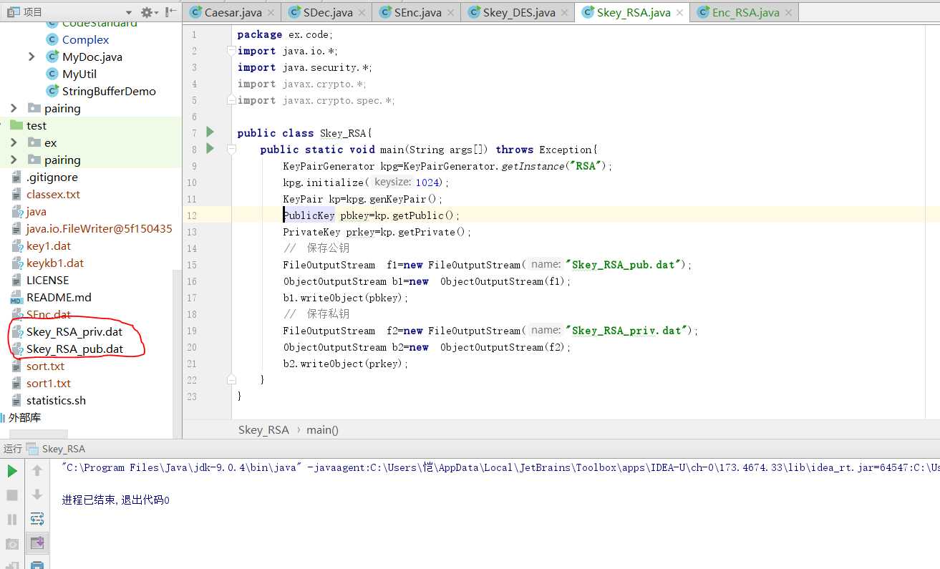
Task: Select Skey_RSA_pub.dat file
Action: coord(74,349)
